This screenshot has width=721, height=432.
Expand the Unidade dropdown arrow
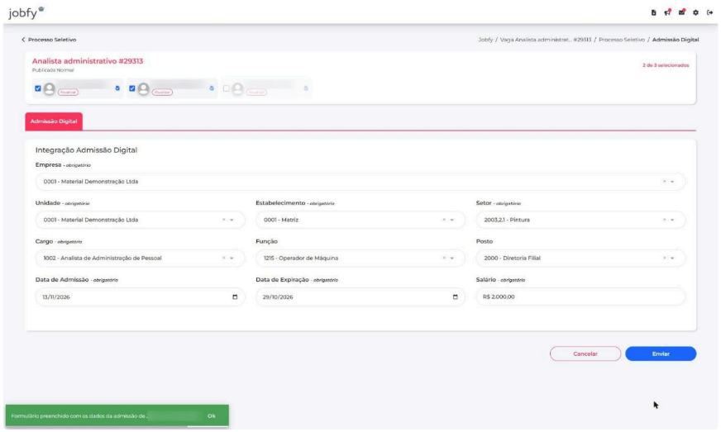pyautogui.click(x=232, y=220)
